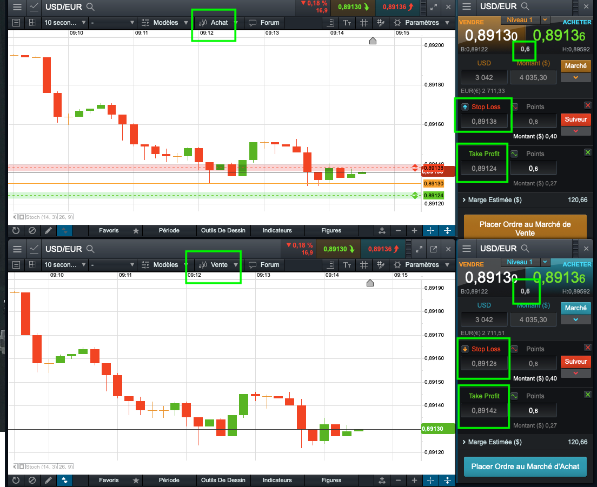The height and width of the screenshot is (487, 597).
Task: Open the Indicateurs menu in top chart footer
Action: point(277,230)
